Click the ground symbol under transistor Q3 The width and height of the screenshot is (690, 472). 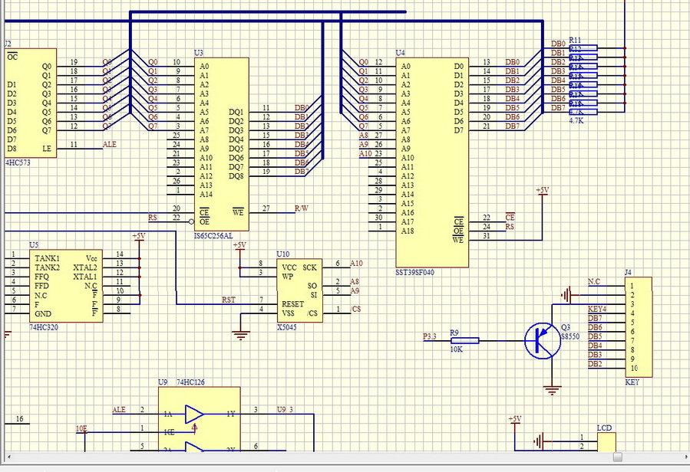551,388
